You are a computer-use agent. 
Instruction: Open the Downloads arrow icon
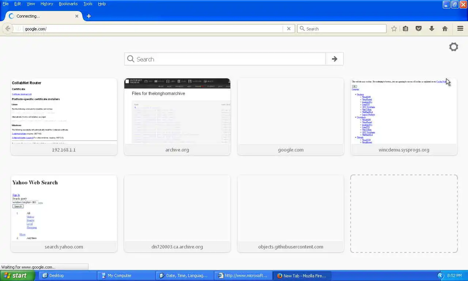(x=432, y=29)
